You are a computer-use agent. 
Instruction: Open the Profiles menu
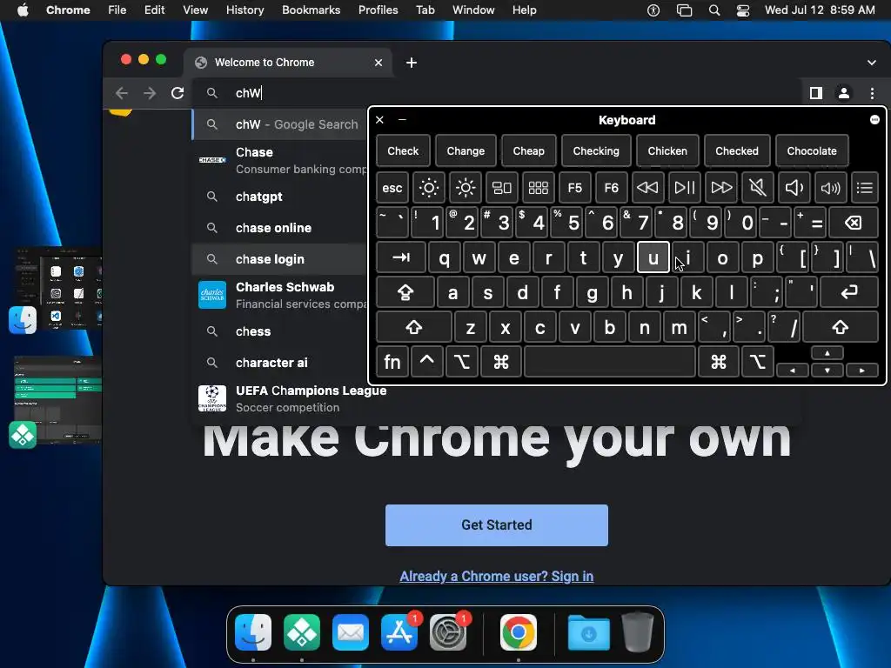pyautogui.click(x=378, y=10)
